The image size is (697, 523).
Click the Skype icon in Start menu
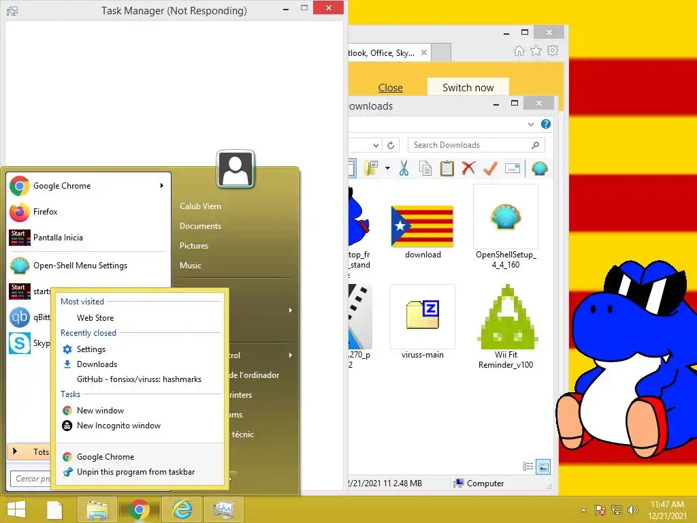(x=20, y=343)
